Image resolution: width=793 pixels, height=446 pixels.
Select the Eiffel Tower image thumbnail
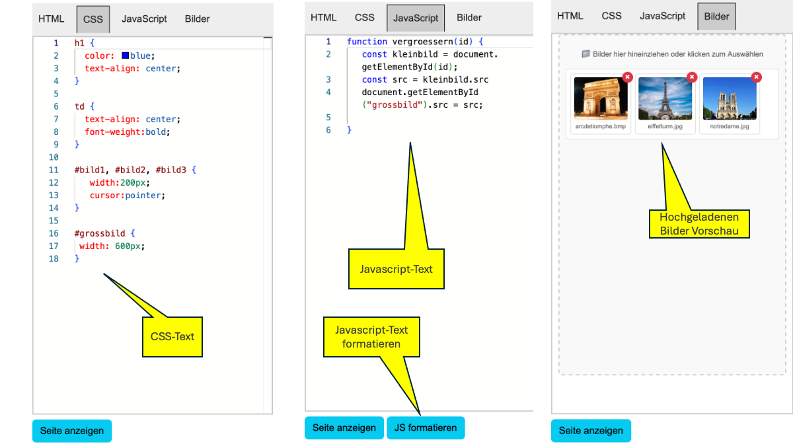coord(665,98)
